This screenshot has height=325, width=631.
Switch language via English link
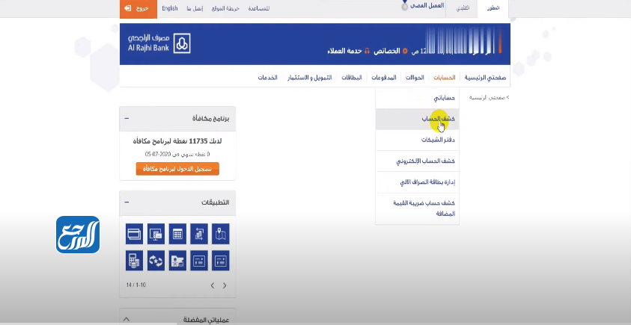click(x=170, y=8)
